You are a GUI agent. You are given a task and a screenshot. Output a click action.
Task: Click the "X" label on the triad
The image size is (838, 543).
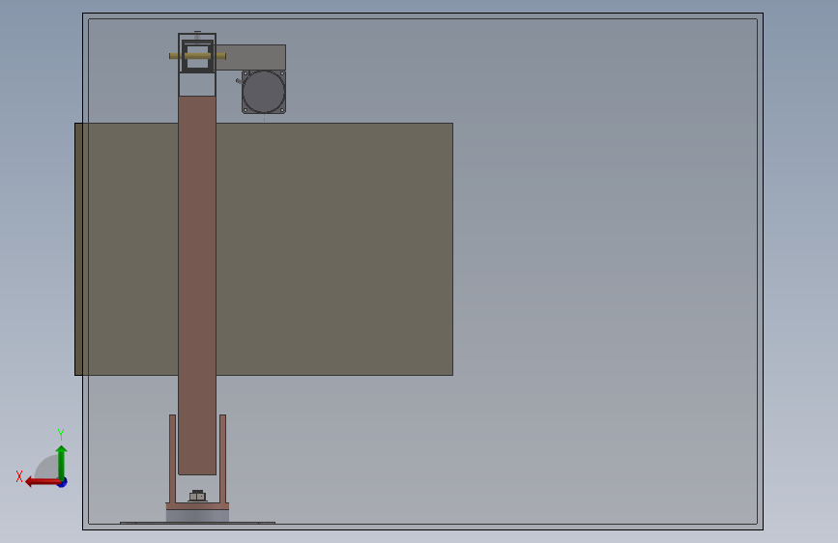(x=19, y=476)
